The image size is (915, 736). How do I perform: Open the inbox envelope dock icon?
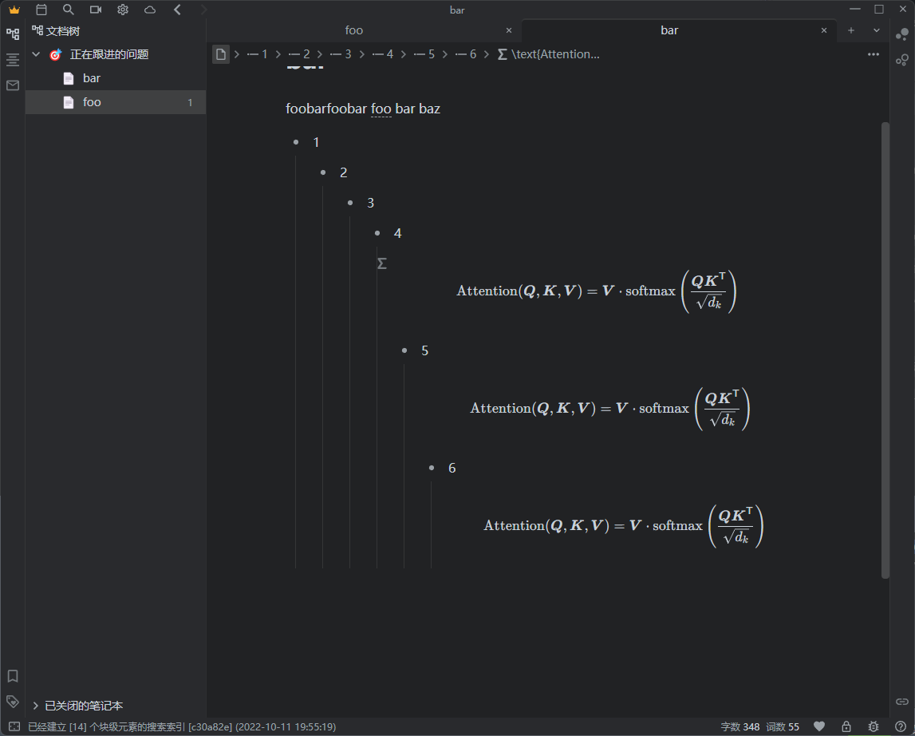(x=13, y=85)
